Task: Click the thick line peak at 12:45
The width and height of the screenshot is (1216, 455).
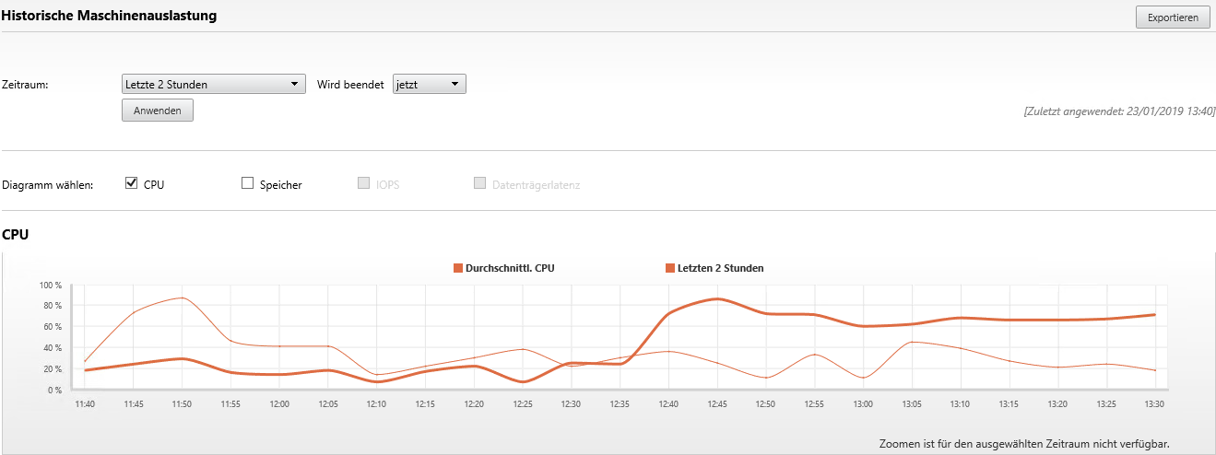Action: click(717, 298)
